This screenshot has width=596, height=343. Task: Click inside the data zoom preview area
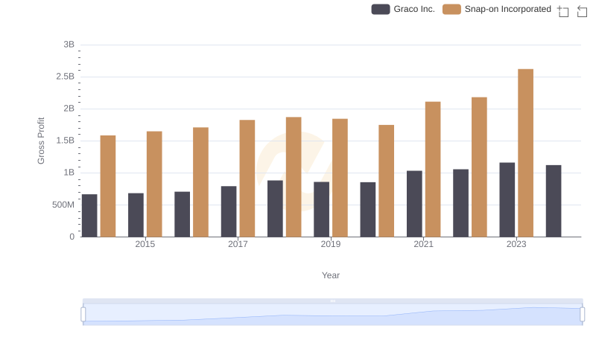point(332,315)
